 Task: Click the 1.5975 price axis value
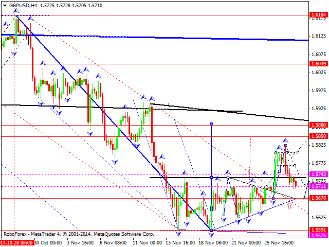(x=319, y=91)
